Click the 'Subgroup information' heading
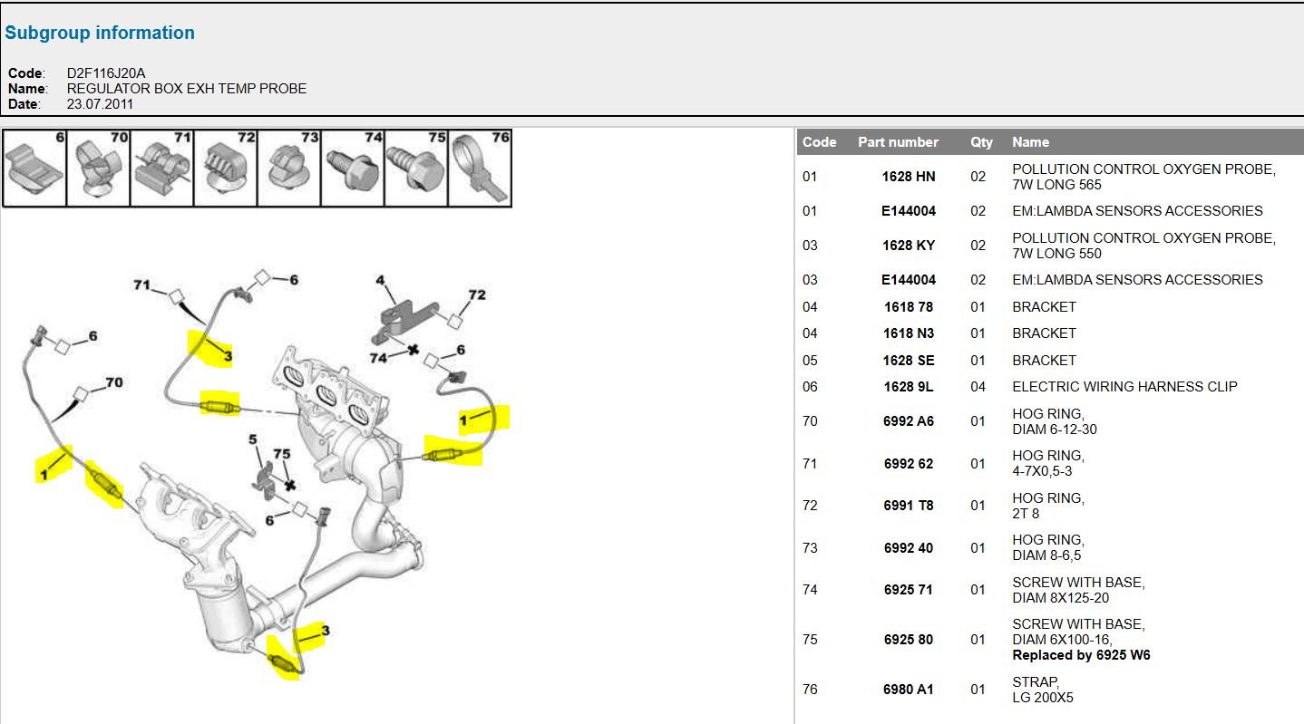The width and height of the screenshot is (1304, 724). (x=100, y=33)
